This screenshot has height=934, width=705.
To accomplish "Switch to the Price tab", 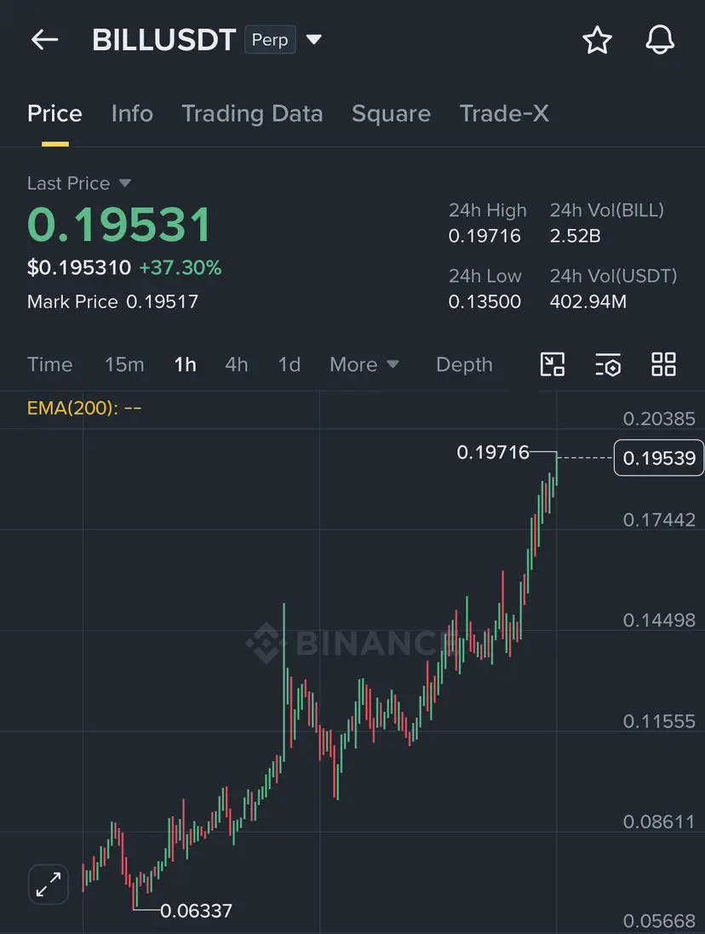I will click(x=54, y=113).
